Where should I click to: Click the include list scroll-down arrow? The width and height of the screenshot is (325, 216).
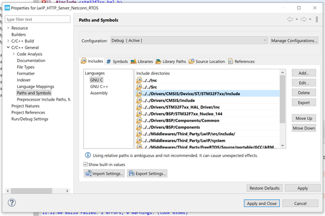[x=283, y=146]
